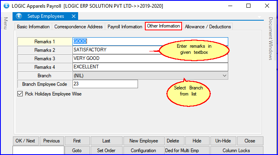Click the Remarks 2 field with SATISFACTORY
Screen dimensions: 278x155
tap(150, 50)
